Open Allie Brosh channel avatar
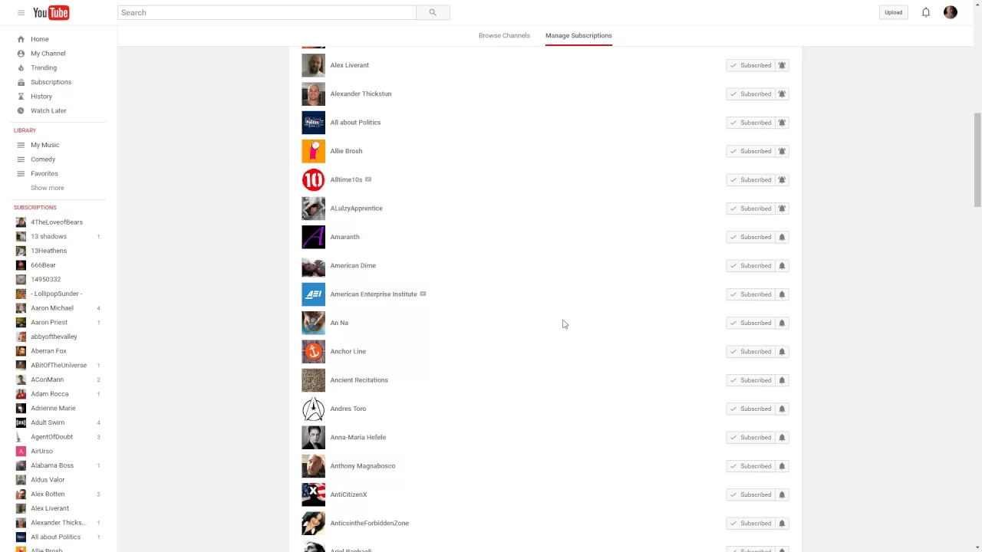This screenshot has height=552, width=982. coord(313,151)
